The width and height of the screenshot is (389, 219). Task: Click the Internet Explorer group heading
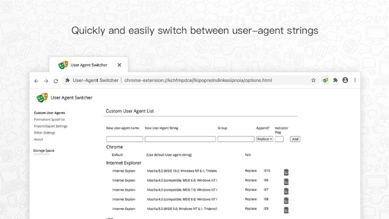pos(124,163)
